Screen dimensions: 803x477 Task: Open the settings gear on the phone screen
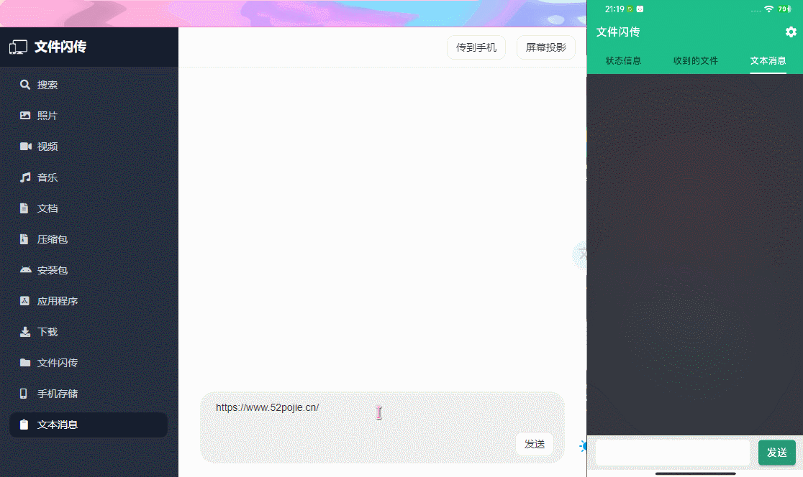[x=791, y=32]
